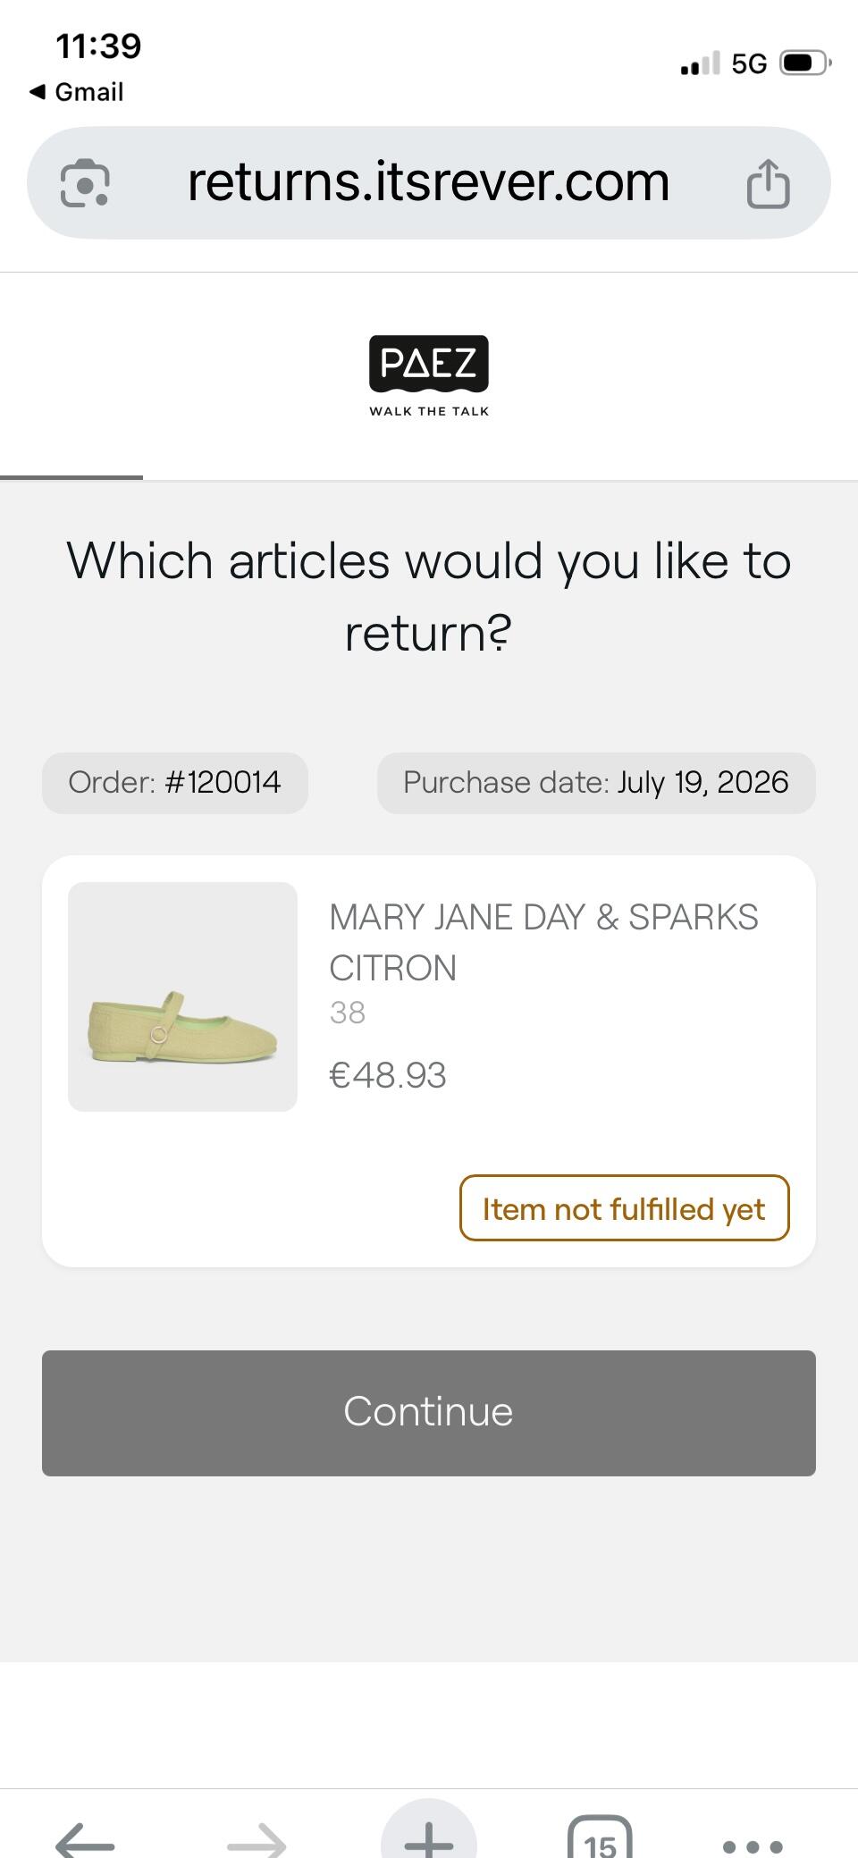
Task: Select the Mary Jane shoe thumbnail
Action: pyautogui.click(x=182, y=996)
